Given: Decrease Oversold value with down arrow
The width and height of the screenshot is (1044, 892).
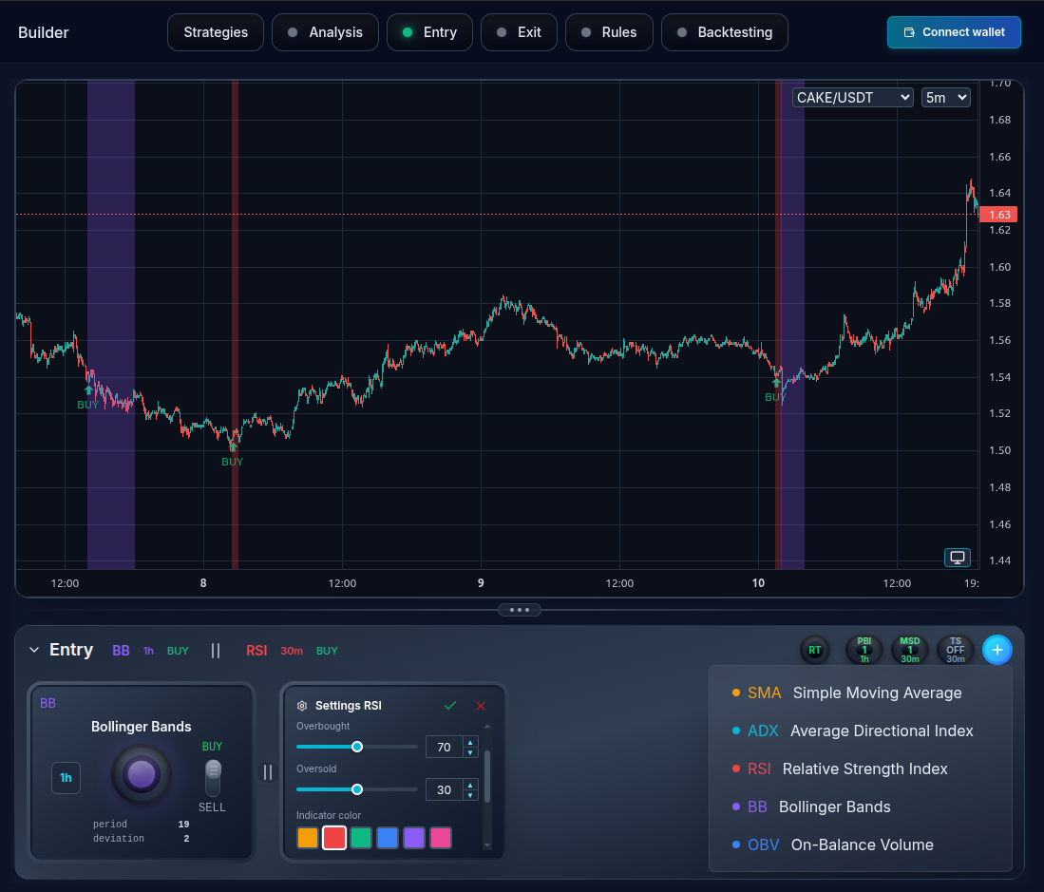Looking at the screenshot, I should pos(471,795).
